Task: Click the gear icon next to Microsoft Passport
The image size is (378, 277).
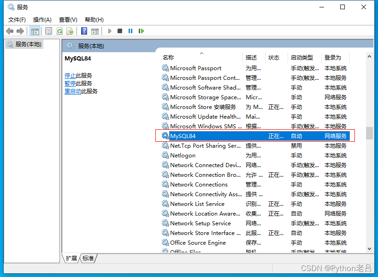Action: (165, 68)
